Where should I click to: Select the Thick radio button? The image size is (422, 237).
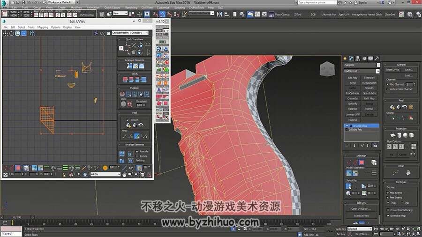pyautogui.click(x=388, y=203)
